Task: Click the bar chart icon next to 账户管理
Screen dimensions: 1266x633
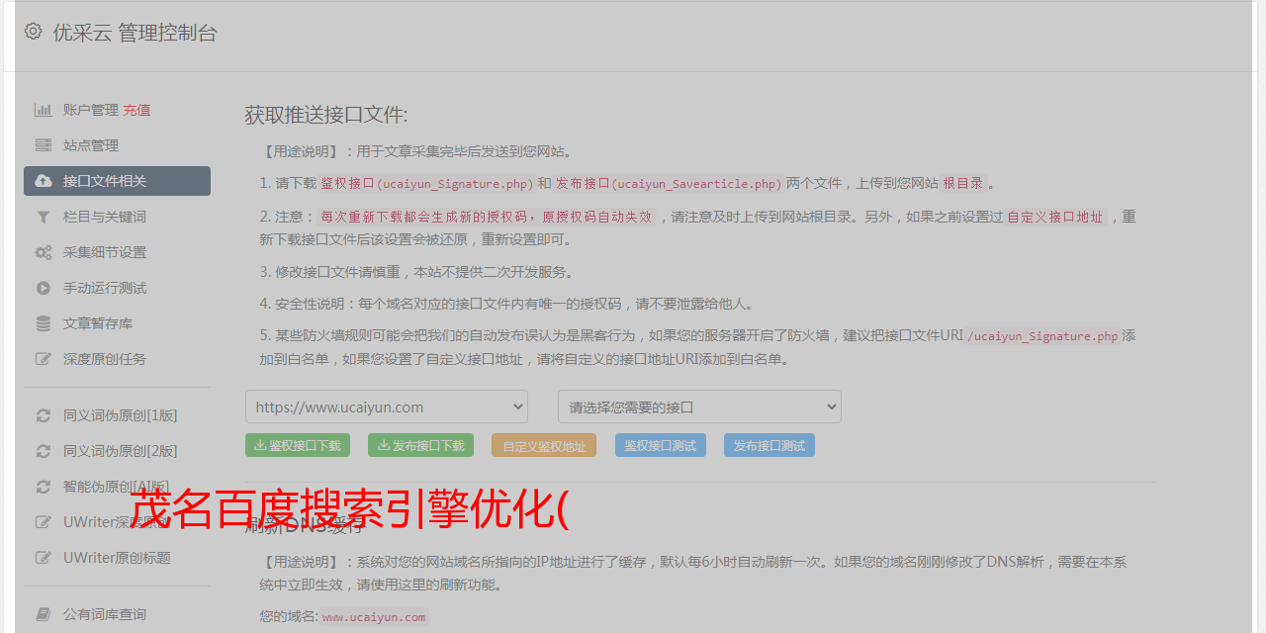Action: click(x=44, y=110)
